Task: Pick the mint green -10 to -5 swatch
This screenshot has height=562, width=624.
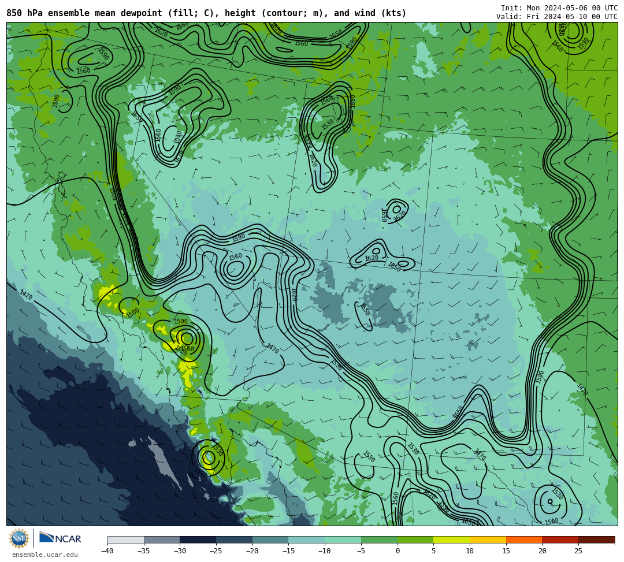Action: (x=343, y=539)
